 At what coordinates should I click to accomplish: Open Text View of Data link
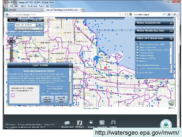point(91,108)
